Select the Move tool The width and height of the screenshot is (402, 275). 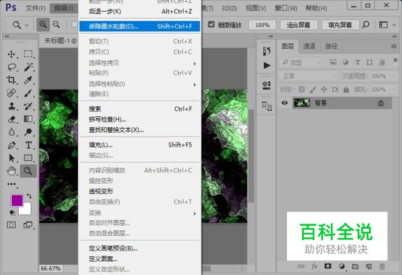click(11, 54)
